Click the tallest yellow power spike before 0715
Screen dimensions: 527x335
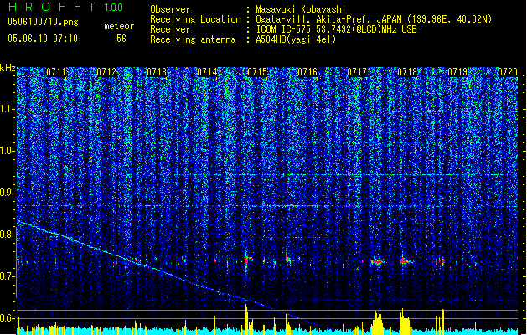point(246,319)
